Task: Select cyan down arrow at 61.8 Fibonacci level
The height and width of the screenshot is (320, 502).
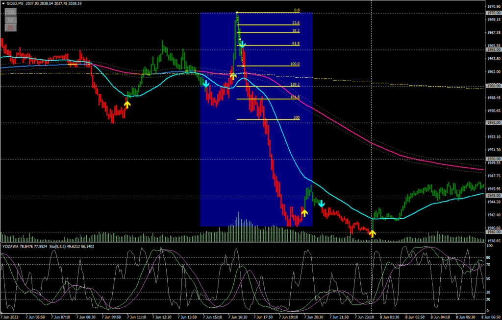Action: click(242, 46)
